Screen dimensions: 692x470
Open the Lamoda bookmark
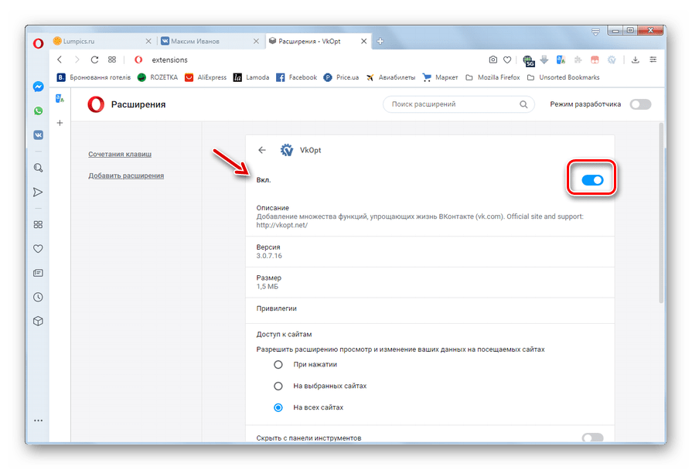[x=251, y=77]
